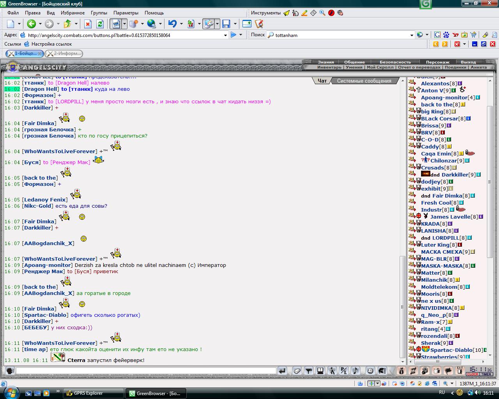Open the Параметры menu
Viewport: 499px width, 399px height.
(126, 13)
